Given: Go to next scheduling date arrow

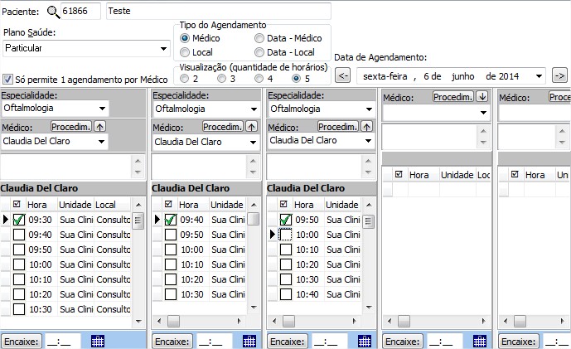Looking at the screenshot, I should tap(559, 76).
